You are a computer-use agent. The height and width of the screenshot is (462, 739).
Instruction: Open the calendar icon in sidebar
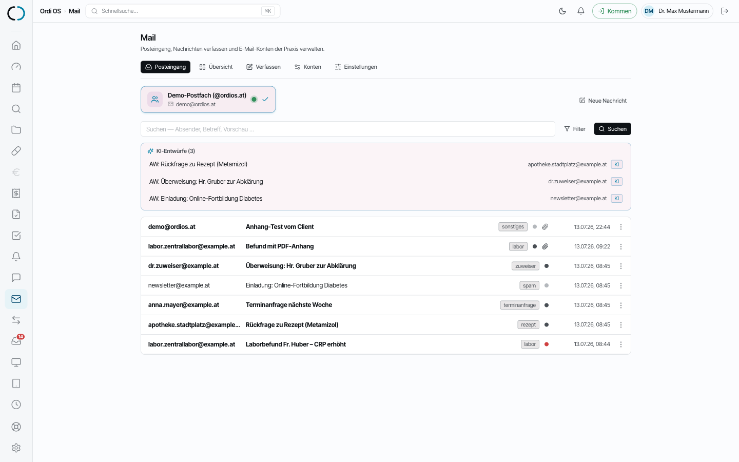click(x=16, y=88)
